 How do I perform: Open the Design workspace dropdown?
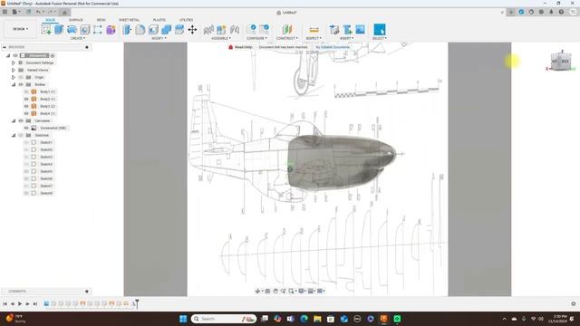pos(20,29)
